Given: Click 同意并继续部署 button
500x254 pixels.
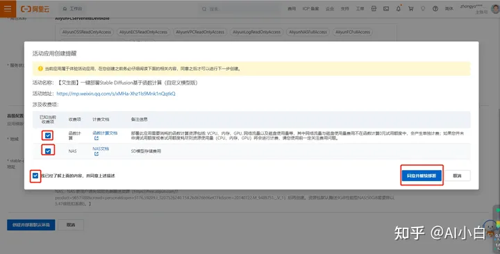Looking at the screenshot, I should pos(422,176).
